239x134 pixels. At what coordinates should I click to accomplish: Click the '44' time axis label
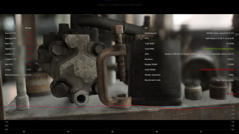(x=68, y=131)
